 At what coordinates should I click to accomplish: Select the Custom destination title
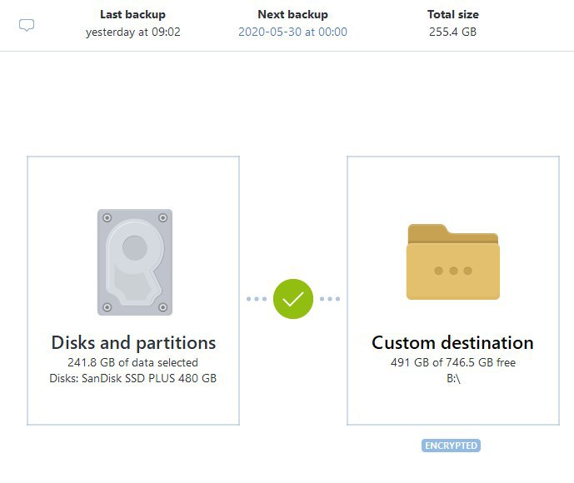453,343
